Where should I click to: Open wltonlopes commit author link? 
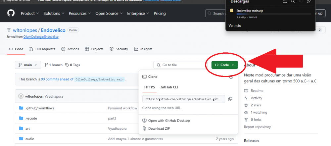(x=34, y=96)
